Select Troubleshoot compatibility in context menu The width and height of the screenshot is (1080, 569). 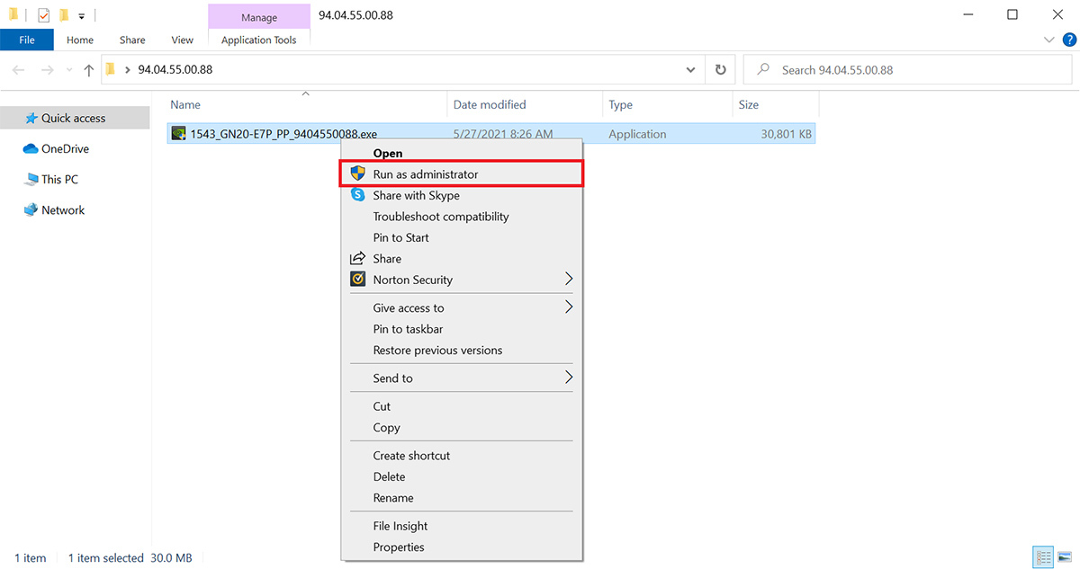point(441,217)
